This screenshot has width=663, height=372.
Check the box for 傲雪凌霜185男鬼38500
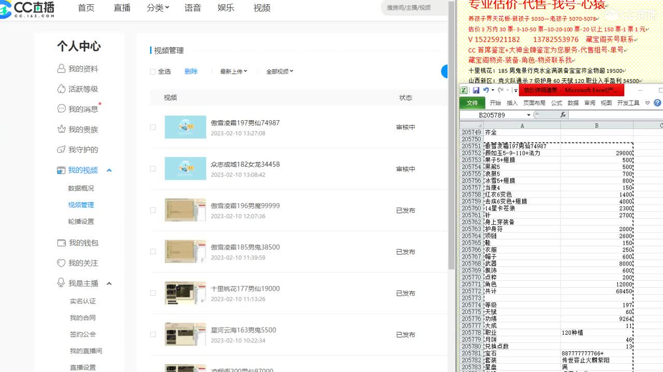coord(153,251)
